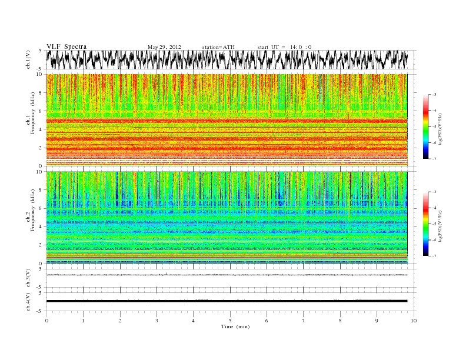Viewport: 466px width, 360px height.
Task: Click the time axis tick label "9"
Action: point(377,321)
